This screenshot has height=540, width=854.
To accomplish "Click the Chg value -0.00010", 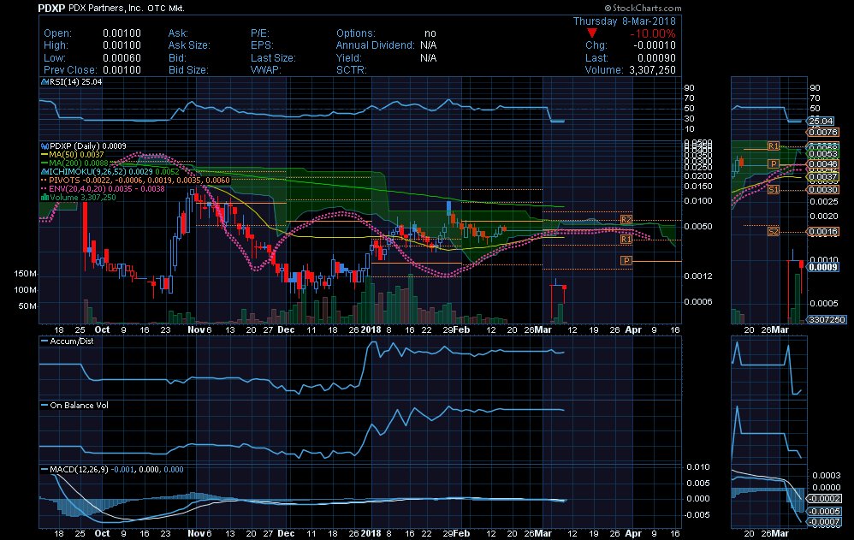I will (654, 45).
